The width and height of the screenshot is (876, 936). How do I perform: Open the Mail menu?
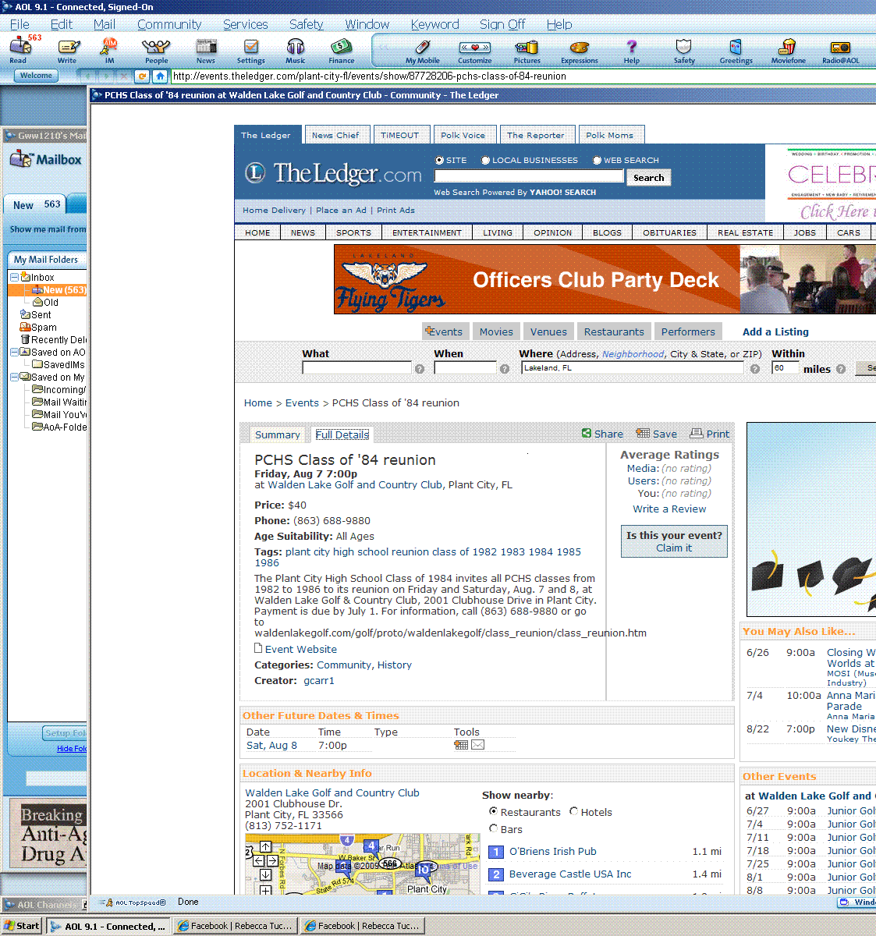[x=105, y=24]
